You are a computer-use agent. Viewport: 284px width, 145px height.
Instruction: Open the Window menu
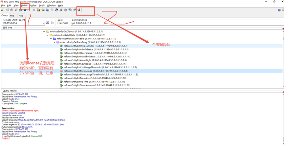point(51,6)
